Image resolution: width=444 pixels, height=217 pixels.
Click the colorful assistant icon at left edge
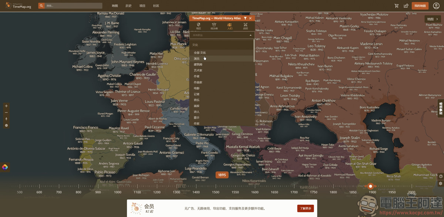(5, 167)
